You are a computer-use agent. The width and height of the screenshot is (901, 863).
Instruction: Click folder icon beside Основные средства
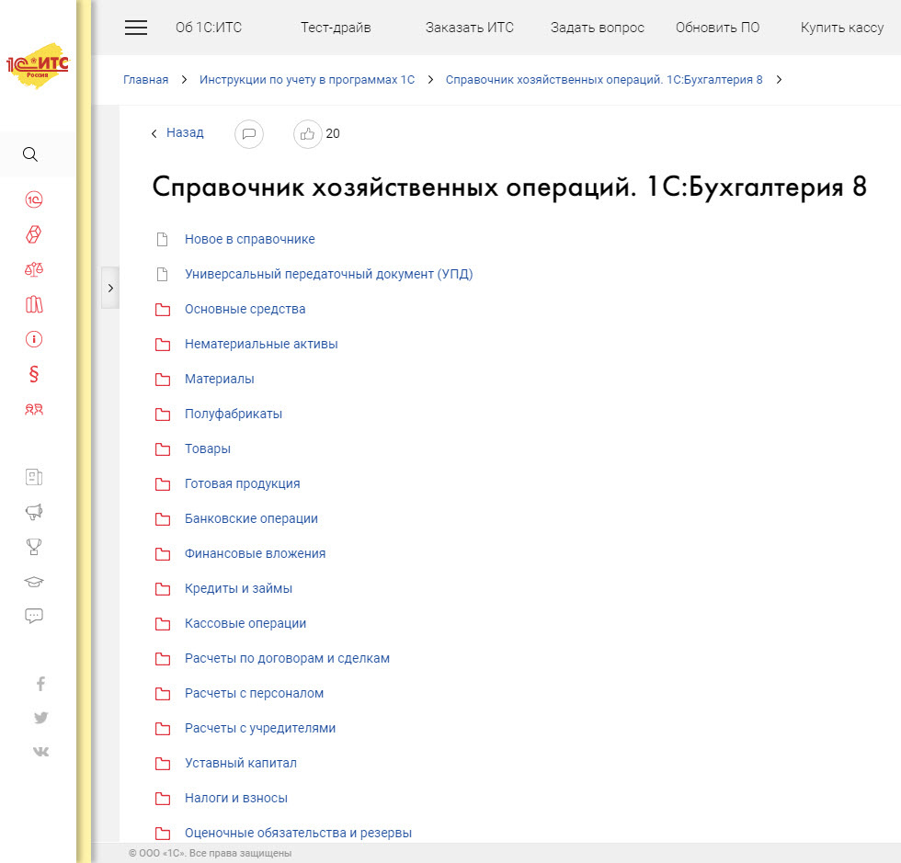point(163,310)
